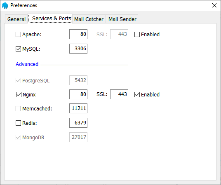
Task: Click the Nginx SSL port 443 field
Action: (119, 94)
